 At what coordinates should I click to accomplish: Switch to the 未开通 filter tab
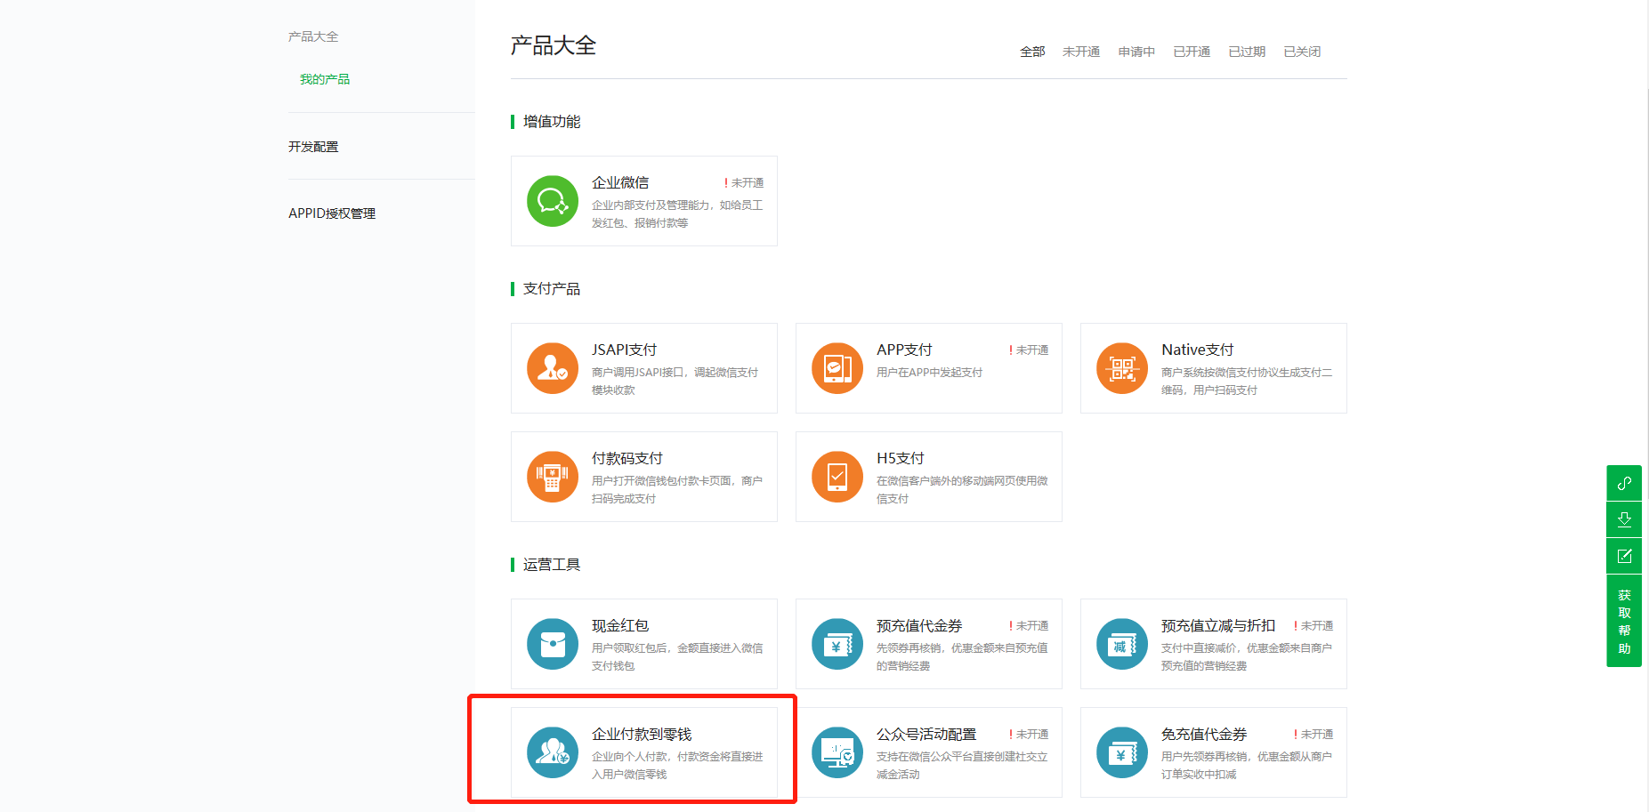tap(1081, 52)
